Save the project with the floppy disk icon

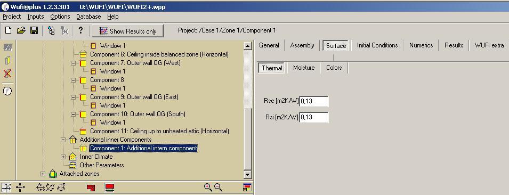click(34, 31)
